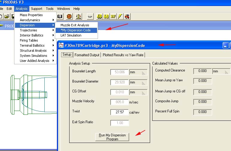Open Plotted Results vs Yaw Rate tab

point(123,55)
